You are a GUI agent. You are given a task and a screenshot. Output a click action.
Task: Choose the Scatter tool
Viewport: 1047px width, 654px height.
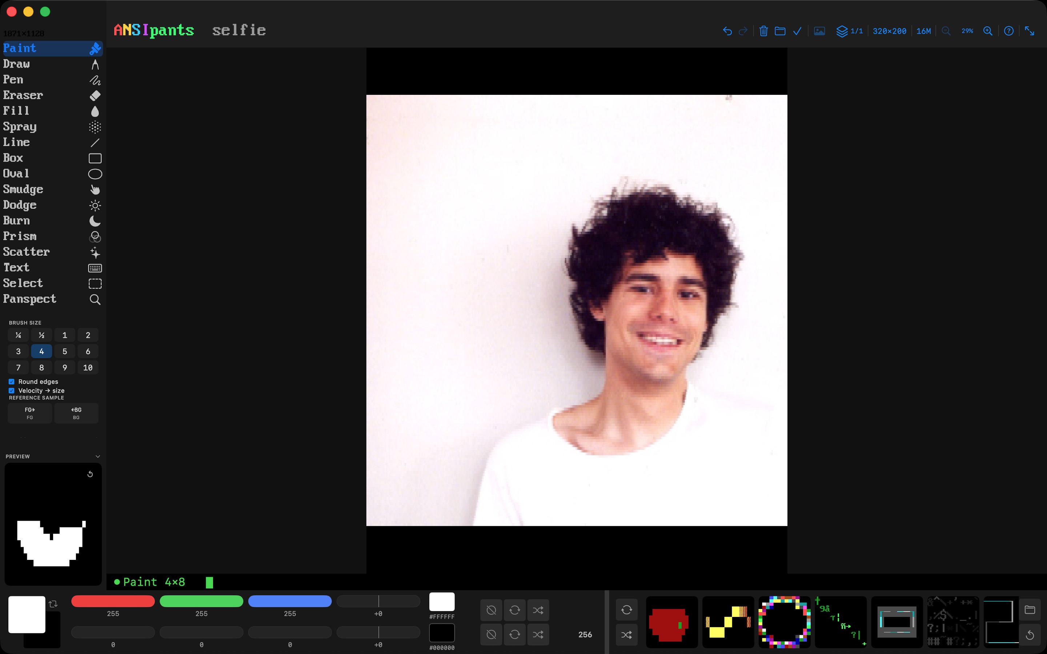pyautogui.click(x=52, y=252)
